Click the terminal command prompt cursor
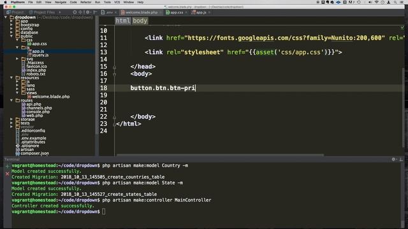 coord(104,211)
